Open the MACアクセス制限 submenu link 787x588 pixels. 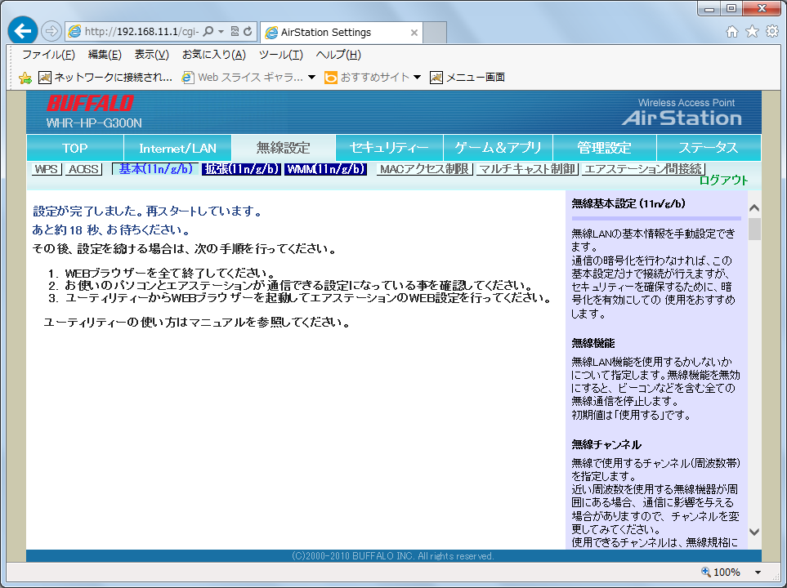click(423, 169)
